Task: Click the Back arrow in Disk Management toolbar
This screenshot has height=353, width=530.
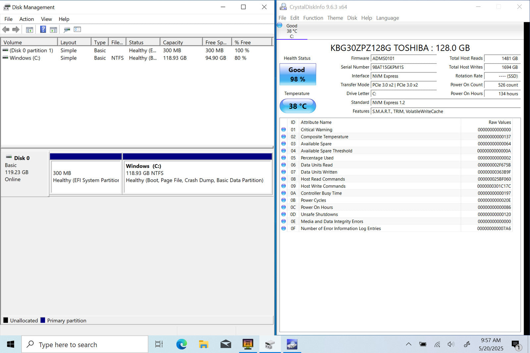Action: [x=6, y=30]
